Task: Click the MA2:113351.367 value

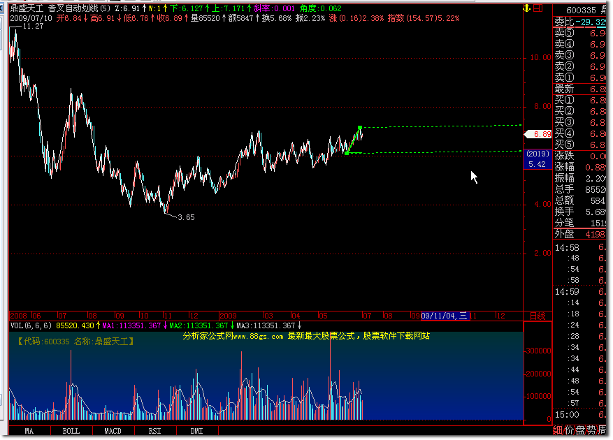Action: point(199,325)
